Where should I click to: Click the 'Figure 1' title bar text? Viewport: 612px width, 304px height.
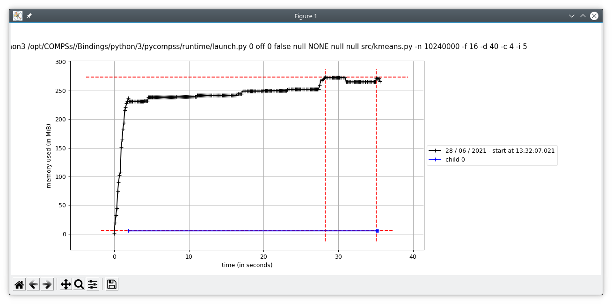click(x=306, y=16)
